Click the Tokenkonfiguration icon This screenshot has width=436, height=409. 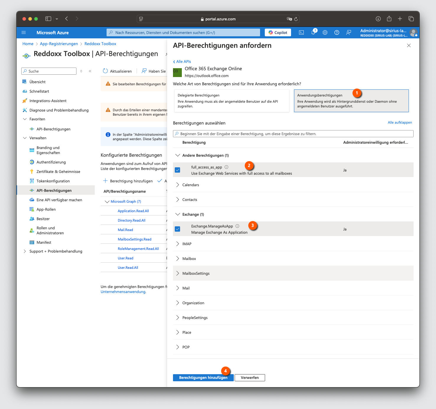point(32,181)
